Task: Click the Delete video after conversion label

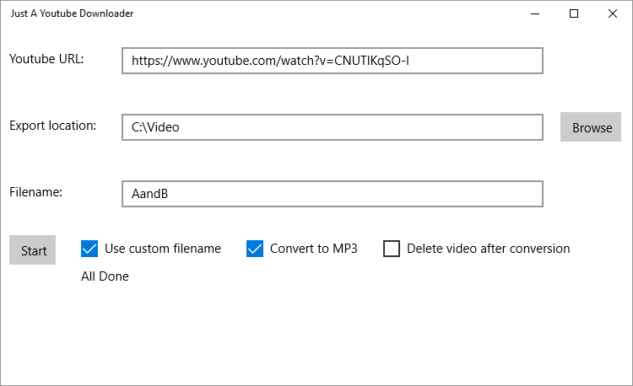Action: click(488, 249)
